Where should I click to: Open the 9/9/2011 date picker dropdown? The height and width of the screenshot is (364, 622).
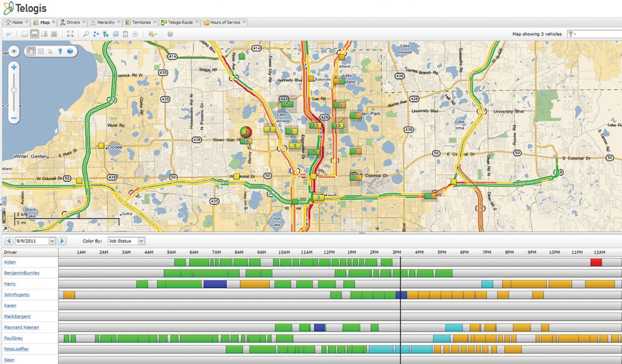click(x=52, y=240)
